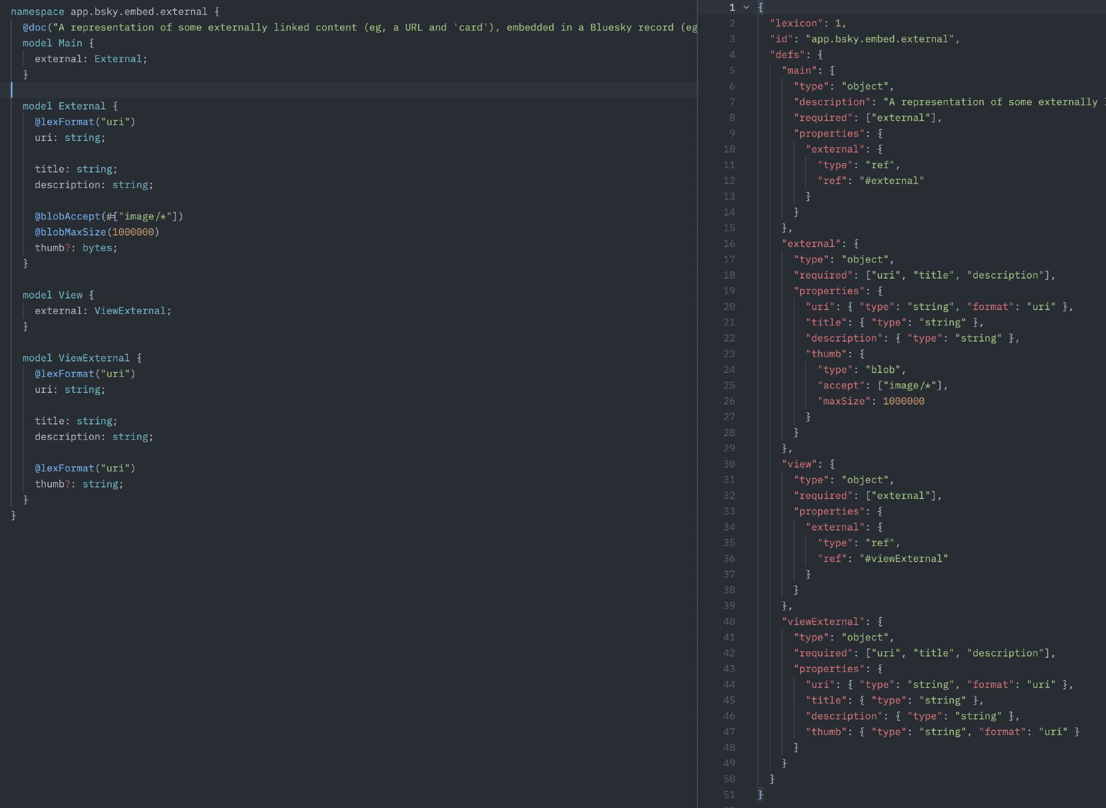
Task: Click line number 16 in the gutter
Action: point(729,244)
